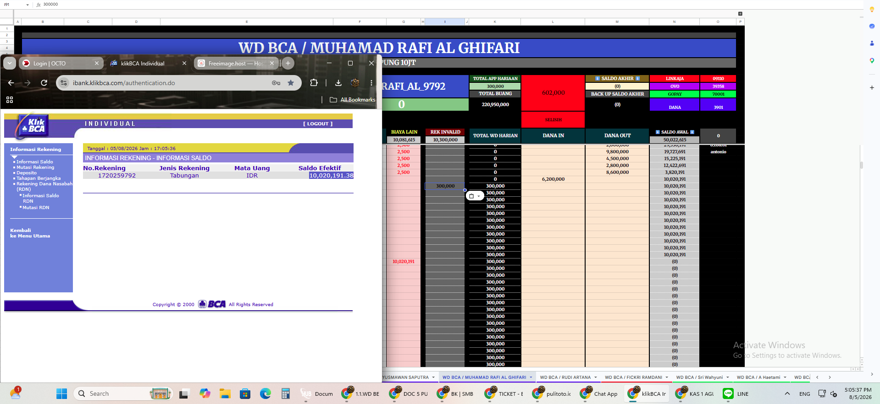The height and width of the screenshot is (404, 880).
Task: Bookmark this page with the star icon
Action: coord(291,83)
